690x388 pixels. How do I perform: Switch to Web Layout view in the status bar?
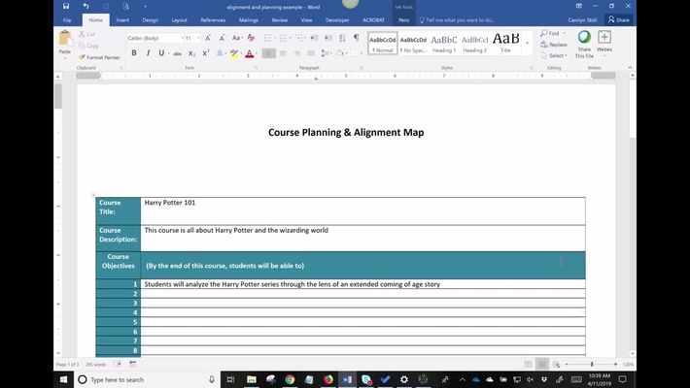pos(556,365)
